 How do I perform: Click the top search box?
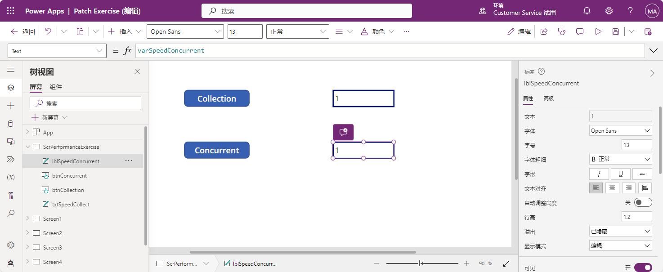coord(307,11)
